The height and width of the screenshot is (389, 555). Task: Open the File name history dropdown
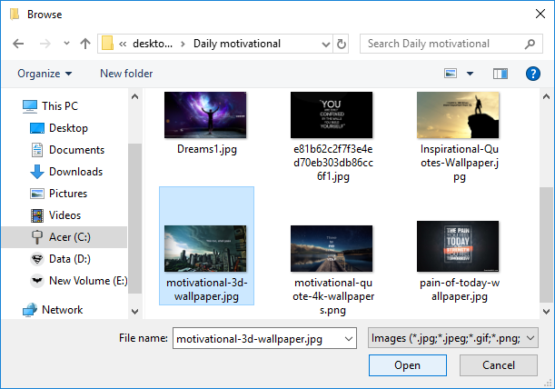[x=350, y=338]
